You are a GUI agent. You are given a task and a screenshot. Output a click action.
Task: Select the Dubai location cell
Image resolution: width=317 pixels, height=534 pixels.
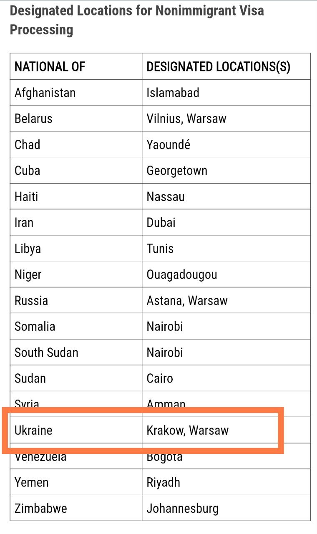pyautogui.click(x=161, y=222)
